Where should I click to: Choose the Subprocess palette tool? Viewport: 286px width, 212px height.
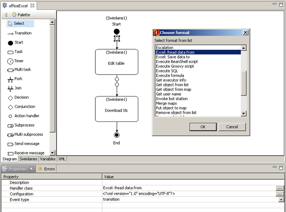[24, 125]
